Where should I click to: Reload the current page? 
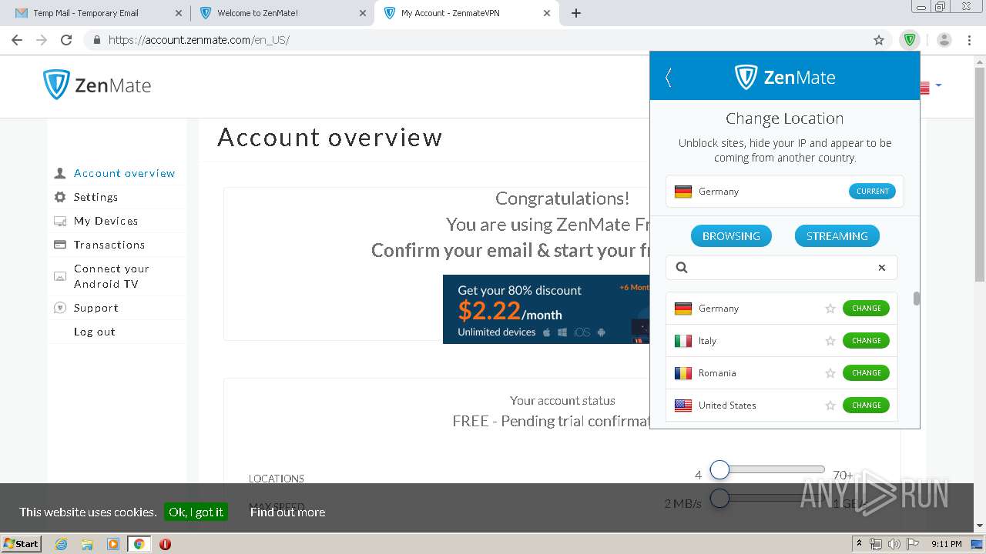[x=66, y=40]
